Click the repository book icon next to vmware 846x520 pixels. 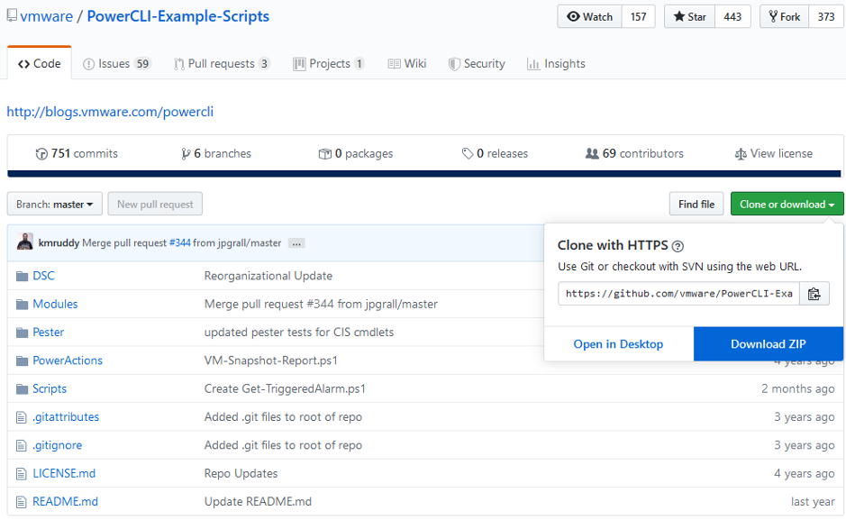tap(13, 15)
